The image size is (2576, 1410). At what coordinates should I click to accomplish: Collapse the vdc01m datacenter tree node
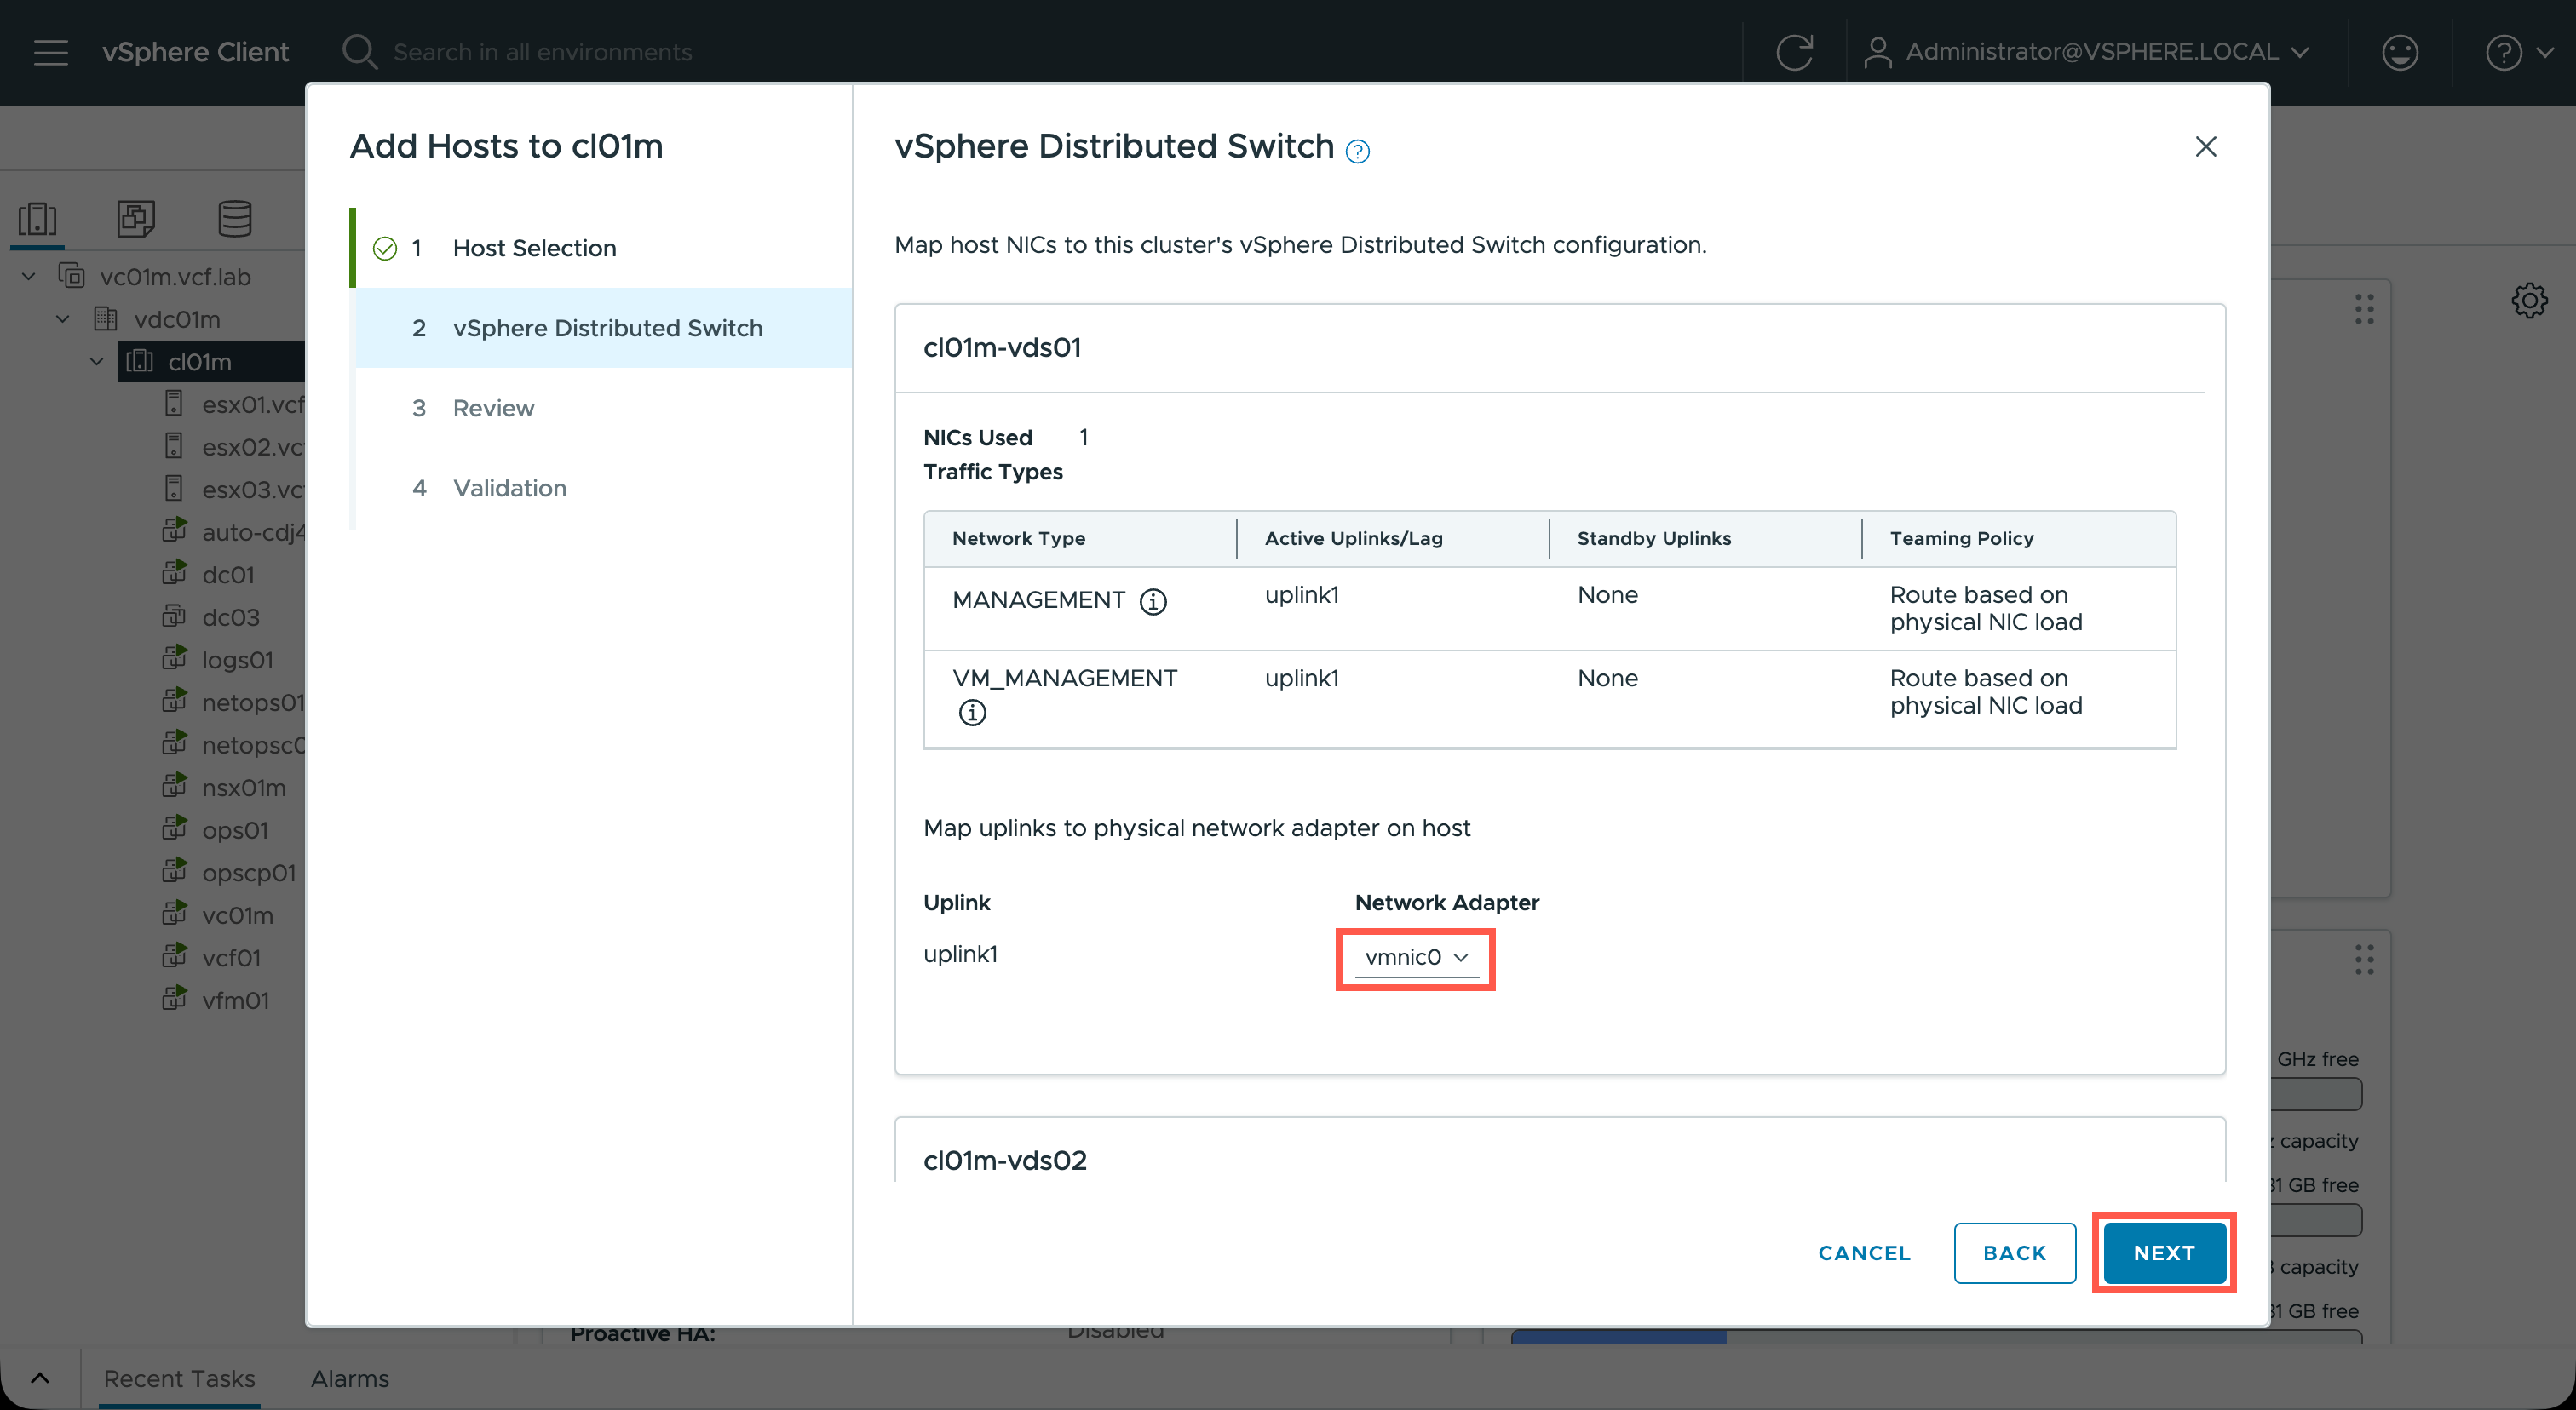click(x=63, y=320)
